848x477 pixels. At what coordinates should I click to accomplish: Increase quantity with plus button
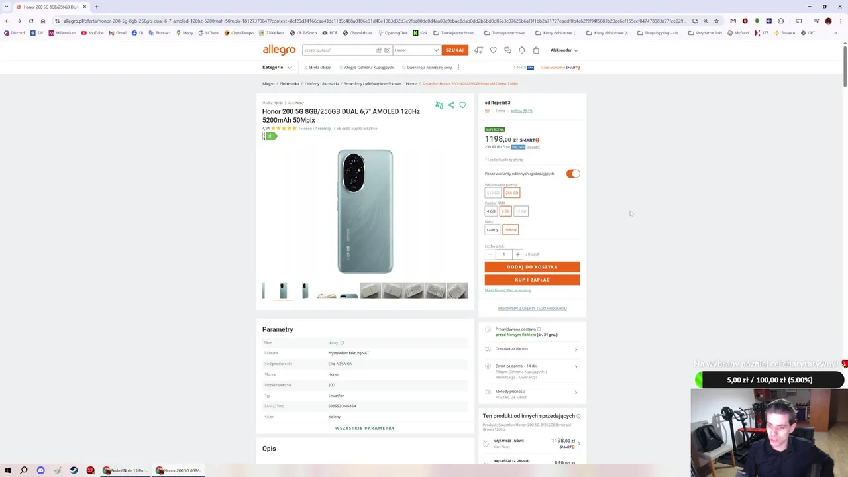[x=518, y=254]
